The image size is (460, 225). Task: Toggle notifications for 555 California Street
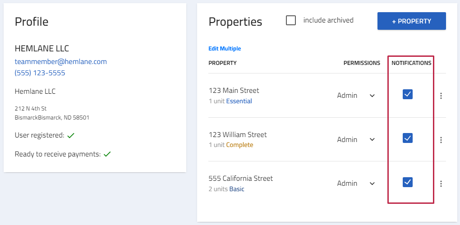408,182
